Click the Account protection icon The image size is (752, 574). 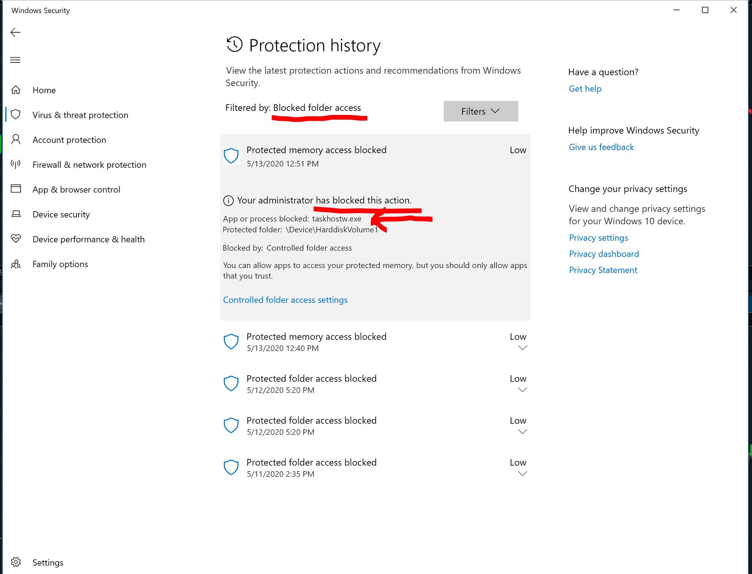(16, 139)
